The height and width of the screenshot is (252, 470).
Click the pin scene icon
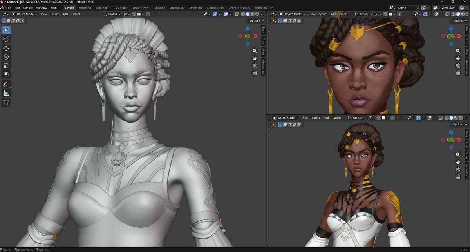[x=418, y=8]
